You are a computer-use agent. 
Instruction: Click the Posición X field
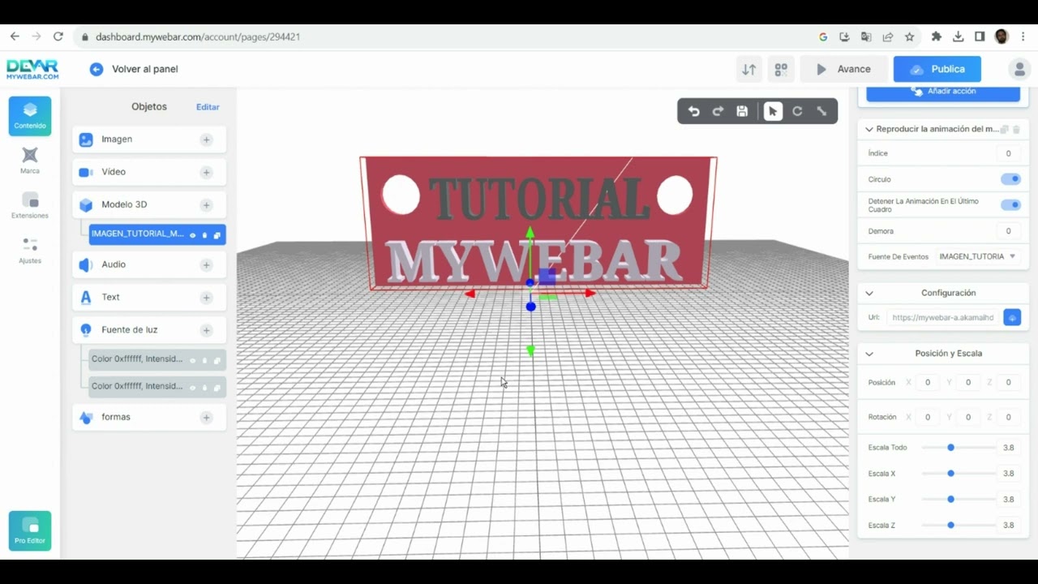[x=928, y=383]
